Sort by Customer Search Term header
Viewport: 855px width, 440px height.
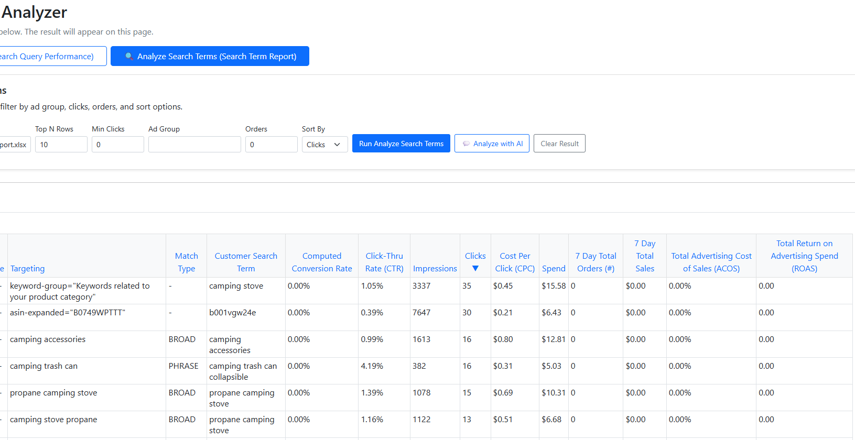click(246, 262)
